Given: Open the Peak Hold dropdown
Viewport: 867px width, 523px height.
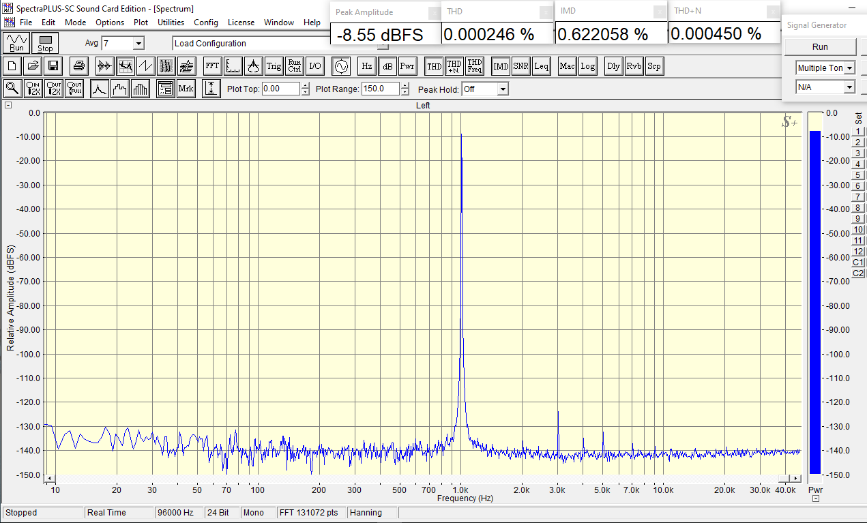Looking at the screenshot, I should click(503, 89).
